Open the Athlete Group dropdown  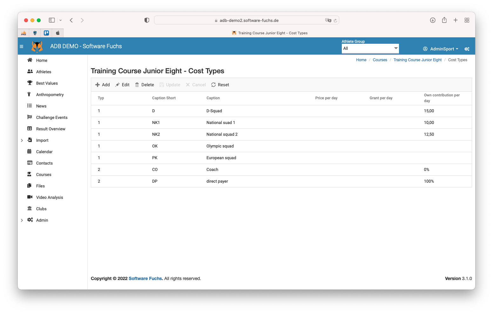pyautogui.click(x=370, y=49)
